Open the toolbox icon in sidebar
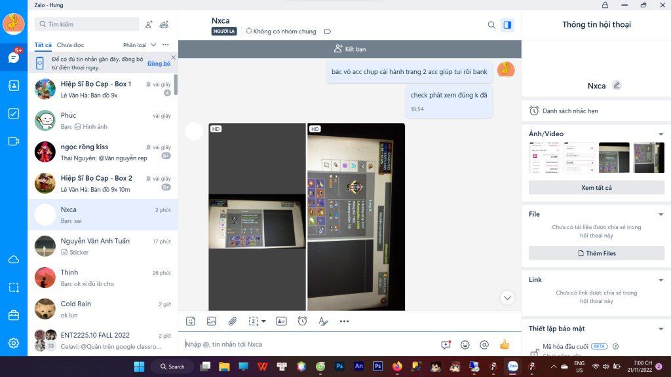The image size is (671, 377). (13, 315)
